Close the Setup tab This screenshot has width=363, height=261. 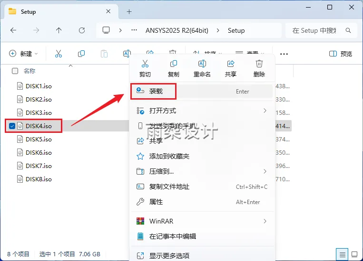[108, 11]
